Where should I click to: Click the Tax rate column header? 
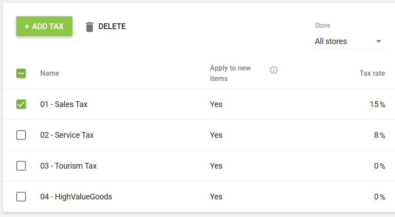coord(372,74)
